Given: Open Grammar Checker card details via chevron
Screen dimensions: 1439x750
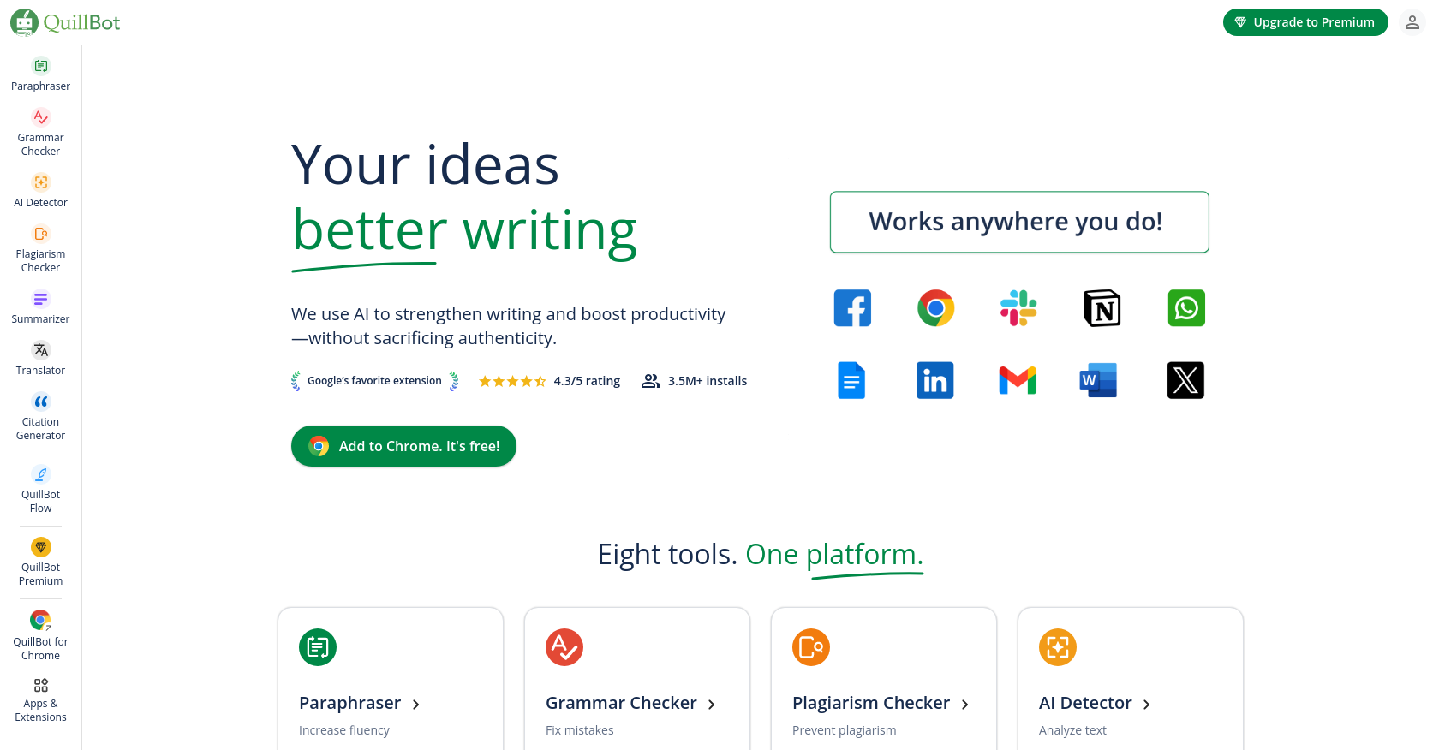Looking at the screenshot, I should [x=712, y=704].
